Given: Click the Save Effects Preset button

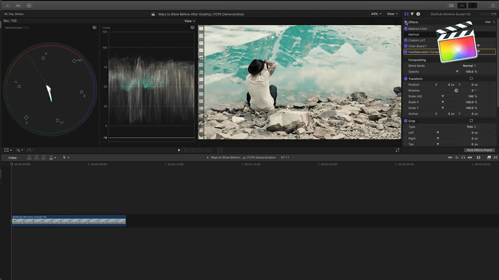Looking at the screenshot, I should click(x=479, y=150).
